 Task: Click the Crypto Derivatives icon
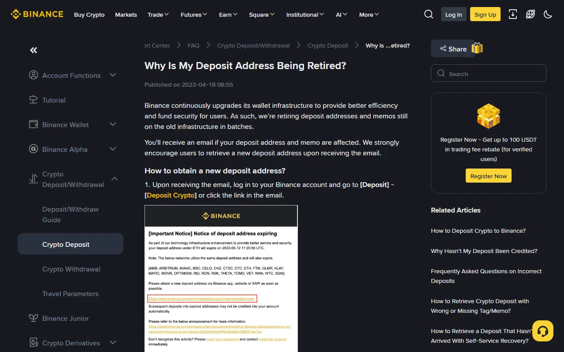click(33, 343)
